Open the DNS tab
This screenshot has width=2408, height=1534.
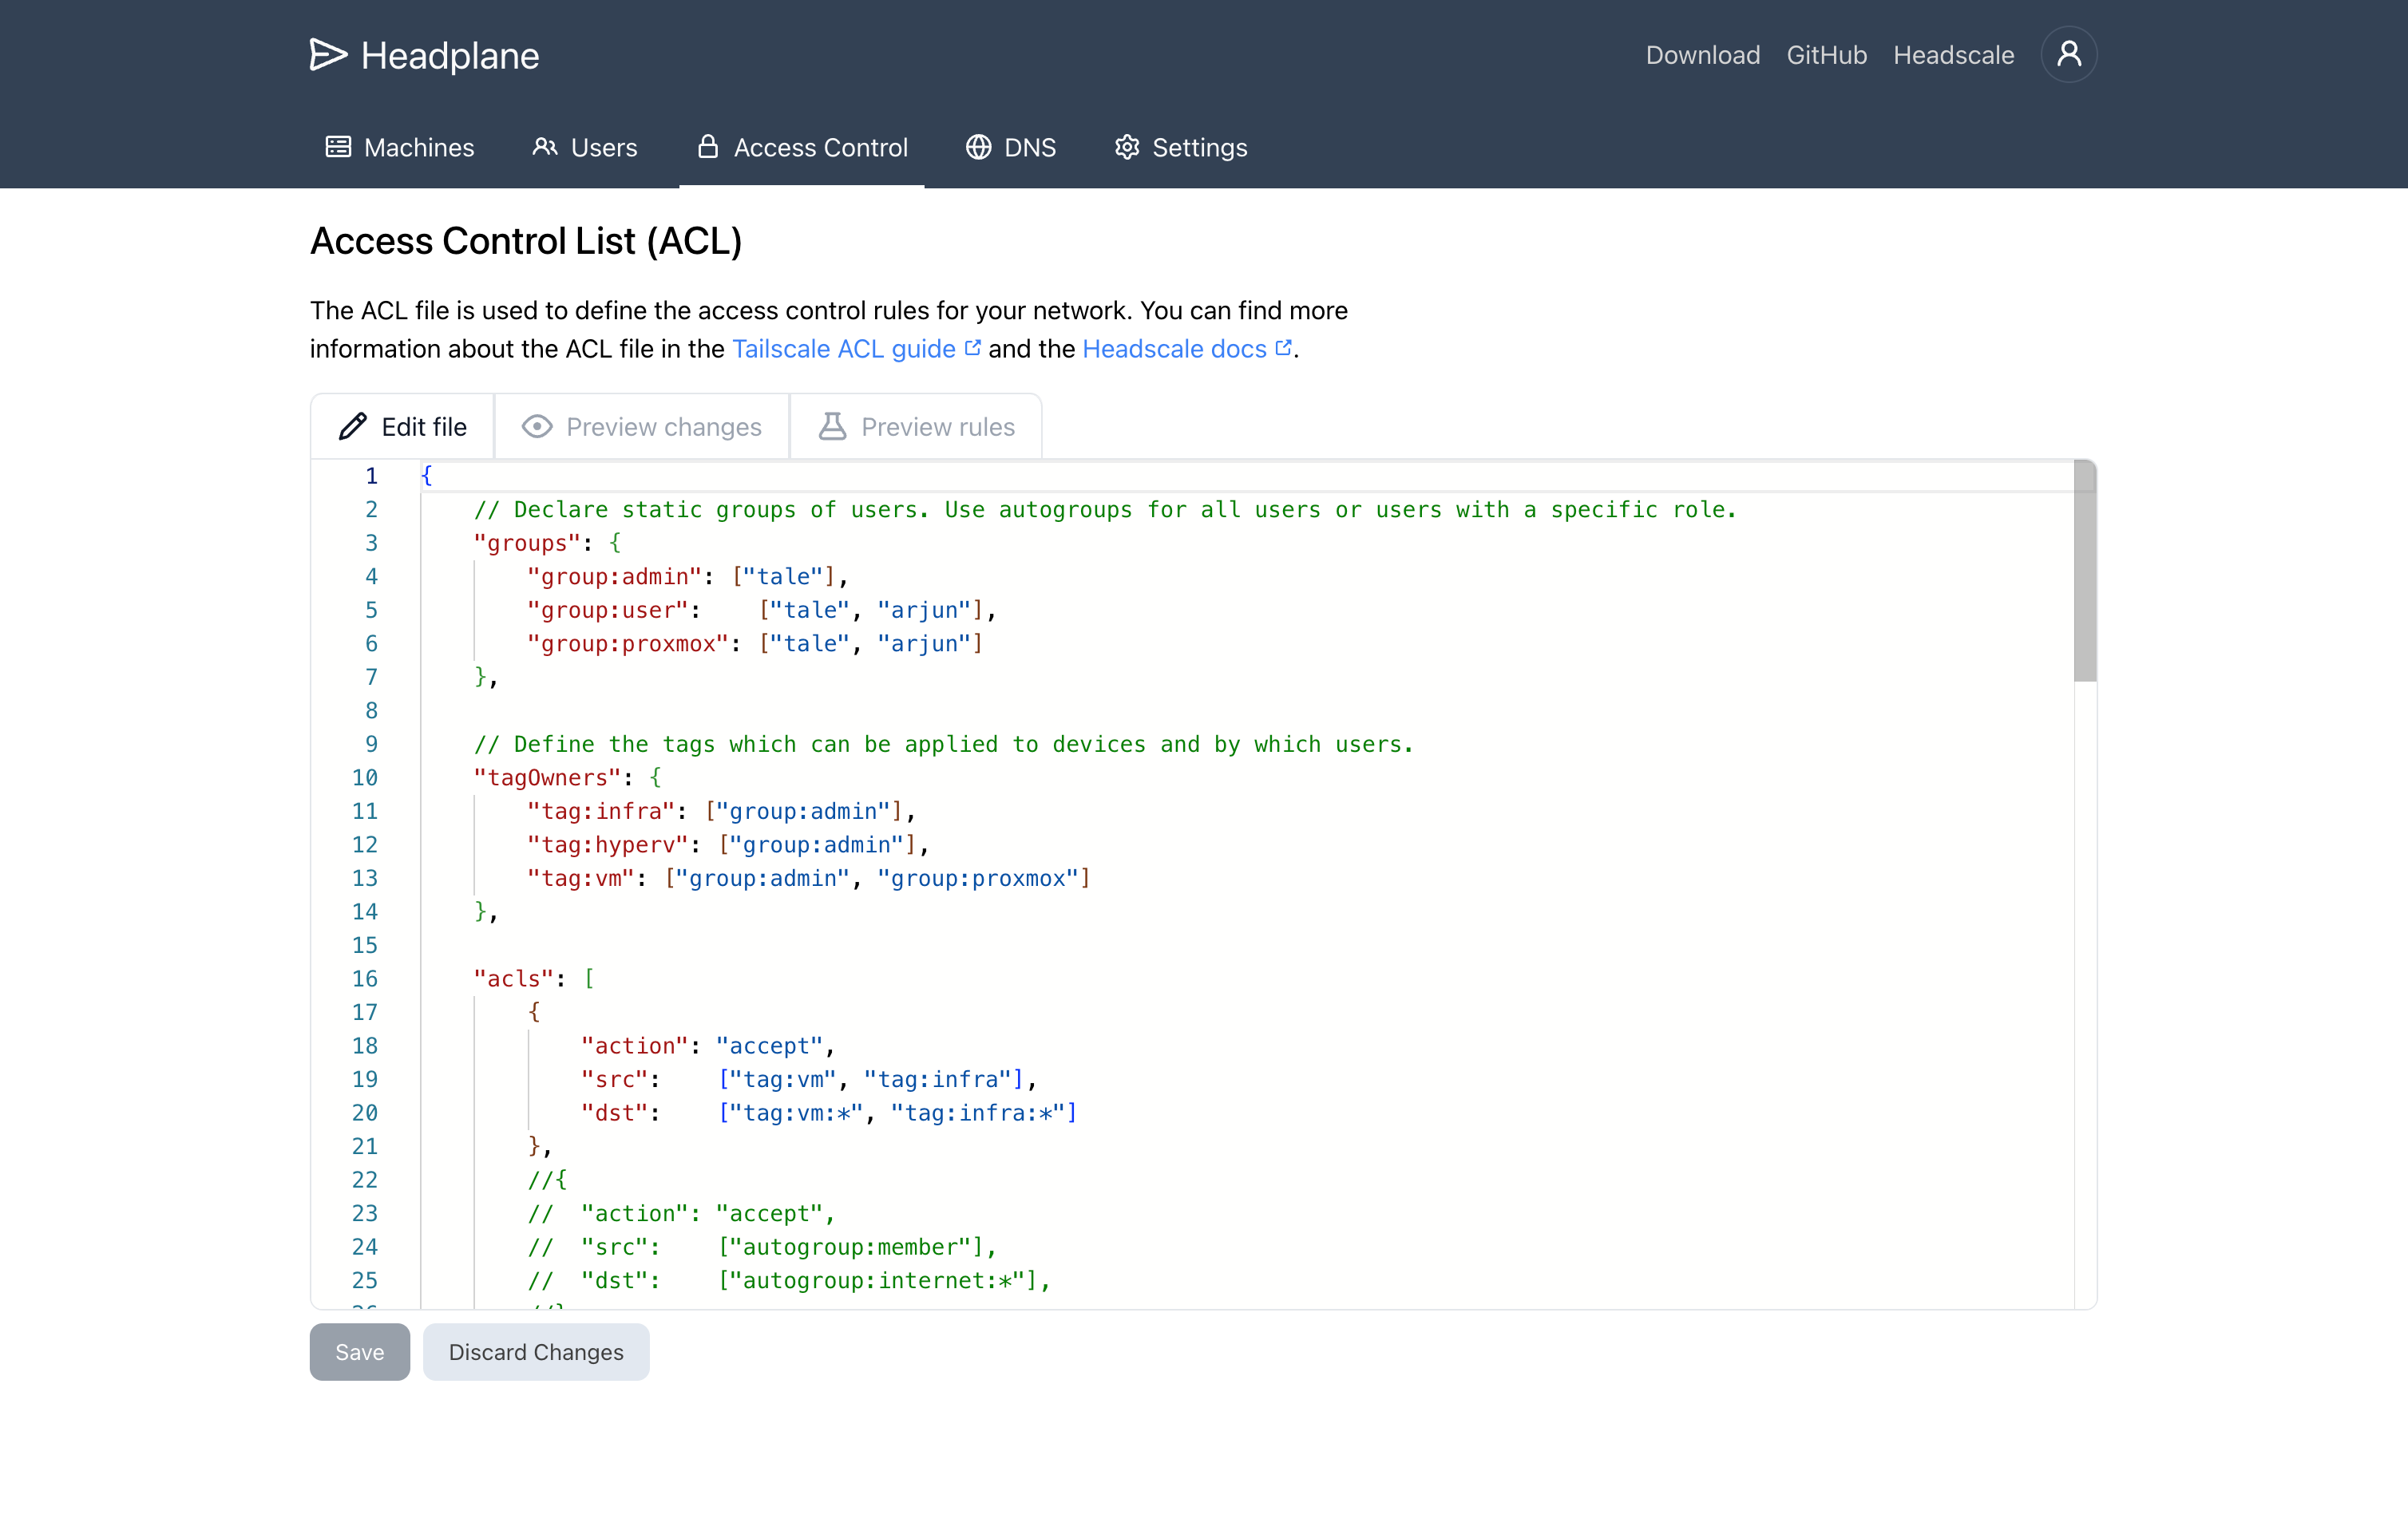[1011, 148]
